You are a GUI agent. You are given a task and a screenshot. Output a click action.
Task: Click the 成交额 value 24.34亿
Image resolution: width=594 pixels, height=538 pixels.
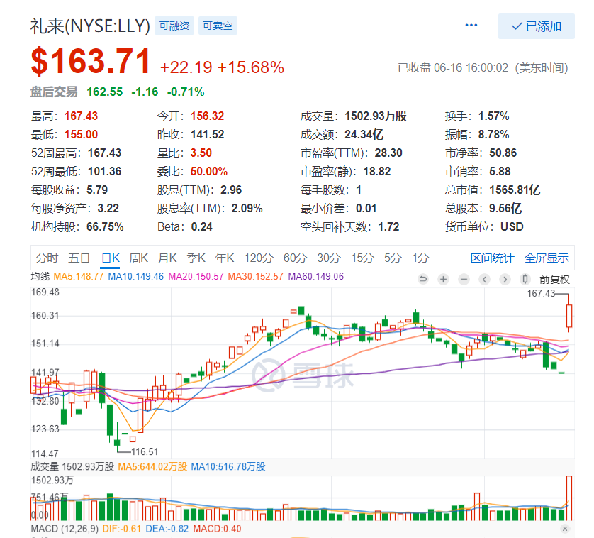tap(364, 134)
